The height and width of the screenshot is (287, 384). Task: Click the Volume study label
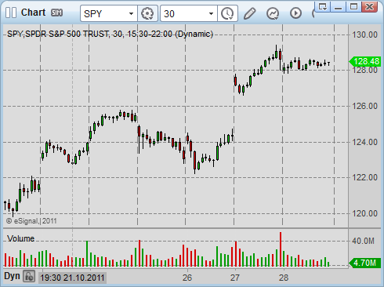[20, 238]
